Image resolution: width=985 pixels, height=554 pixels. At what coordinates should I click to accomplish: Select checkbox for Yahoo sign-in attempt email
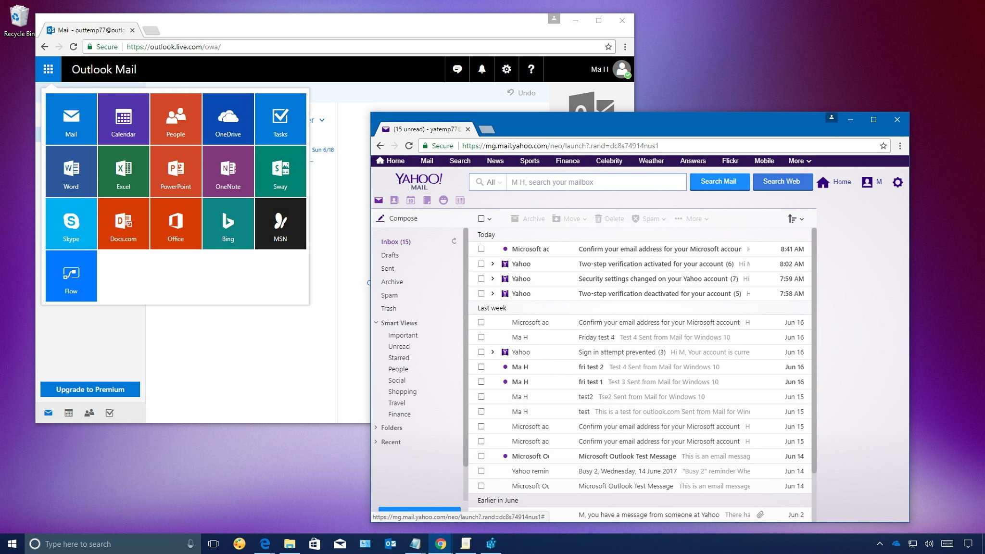481,352
